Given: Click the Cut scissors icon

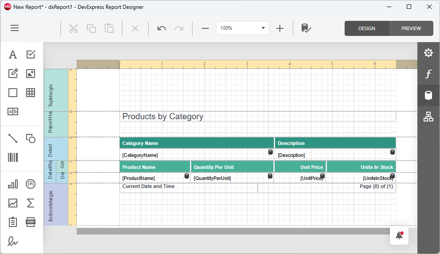Looking at the screenshot, I should point(74,28).
